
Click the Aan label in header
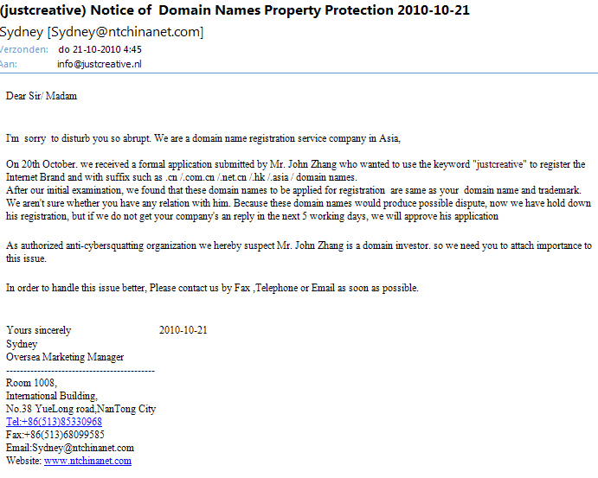click(x=9, y=64)
